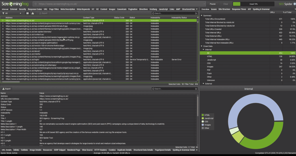Show more right panel tabs with overflow arrow
Screen dimensions: 296x156
point(295,9)
